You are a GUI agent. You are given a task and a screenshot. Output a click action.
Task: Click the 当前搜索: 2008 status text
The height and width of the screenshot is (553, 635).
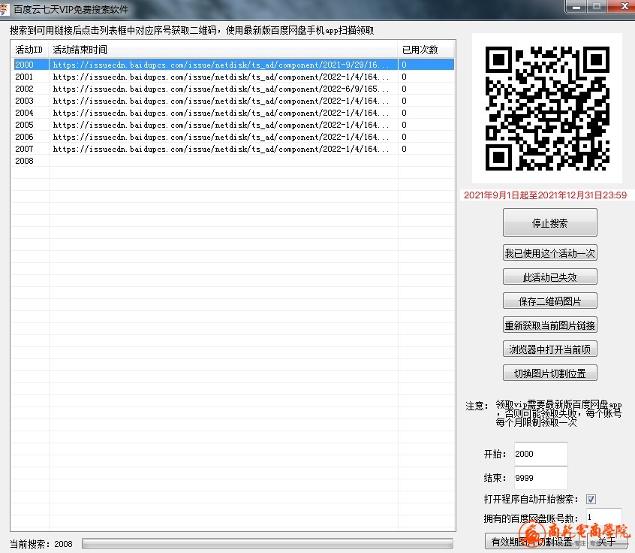tap(41, 544)
